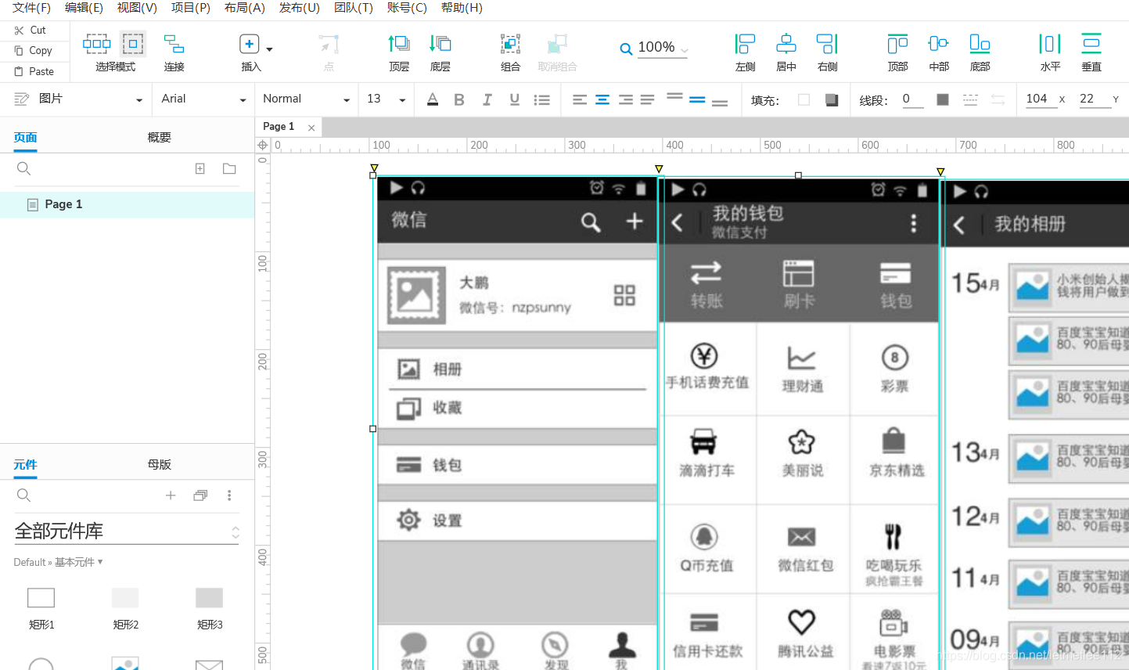Close the Page 1 tab
This screenshot has width=1129, height=670.
click(x=311, y=128)
